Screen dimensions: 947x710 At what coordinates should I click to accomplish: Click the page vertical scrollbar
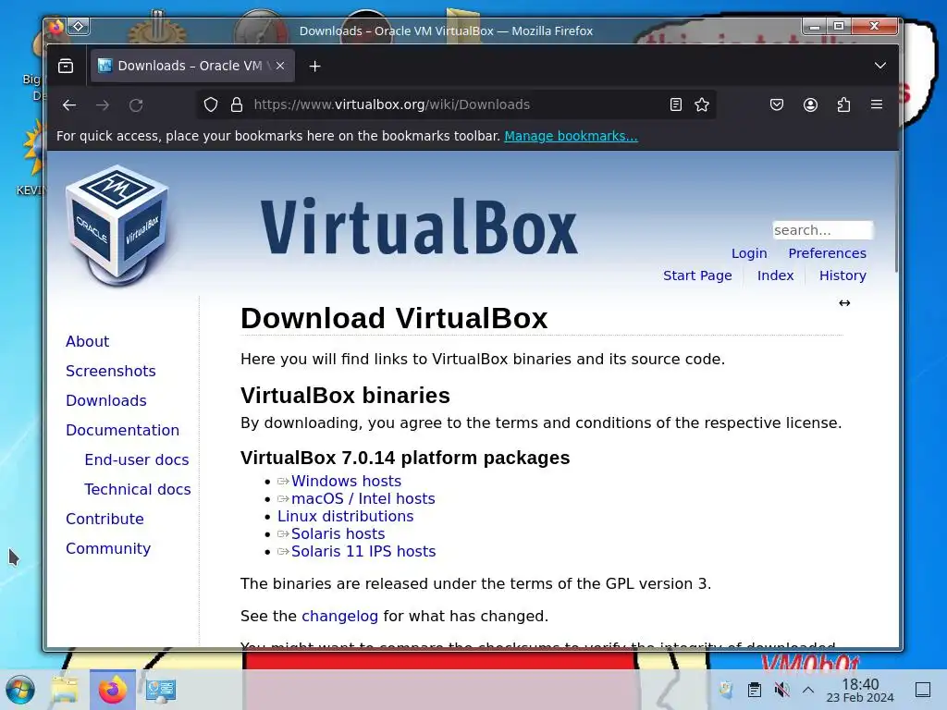pyautogui.click(x=897, y=214)
